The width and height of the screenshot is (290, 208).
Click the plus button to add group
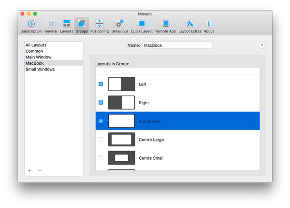click(30, 170)
